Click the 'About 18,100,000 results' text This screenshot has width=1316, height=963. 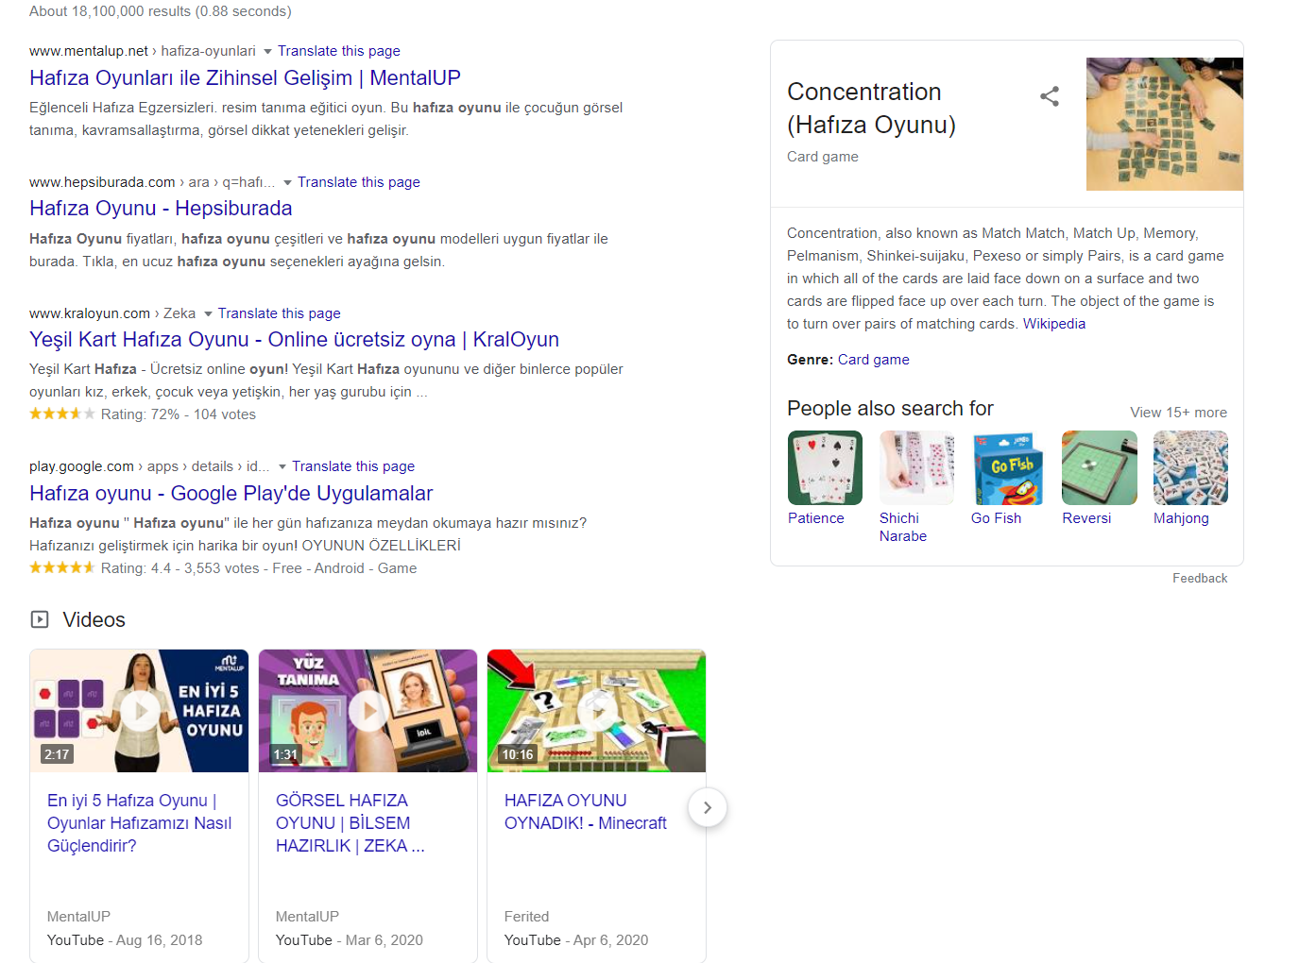161,11
